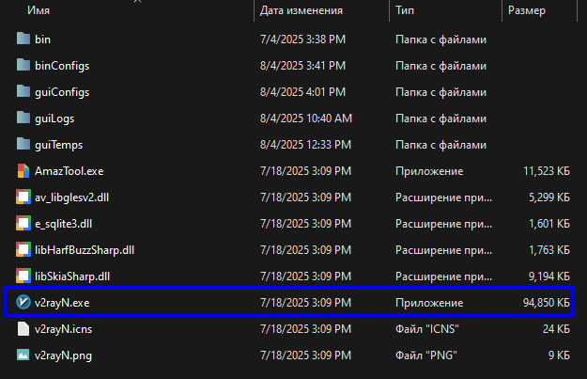Select the guiConfigs folder icon
This screenshot has height=379, width=587.
(24, 92)
